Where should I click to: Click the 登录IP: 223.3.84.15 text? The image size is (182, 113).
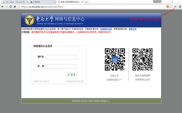pos(41,81)
